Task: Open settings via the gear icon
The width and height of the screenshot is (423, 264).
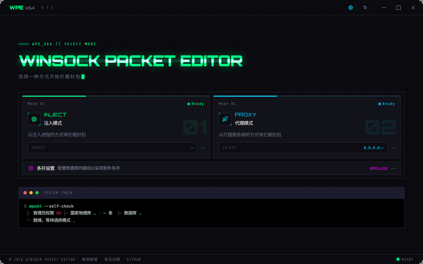Action: click(351, 8)
